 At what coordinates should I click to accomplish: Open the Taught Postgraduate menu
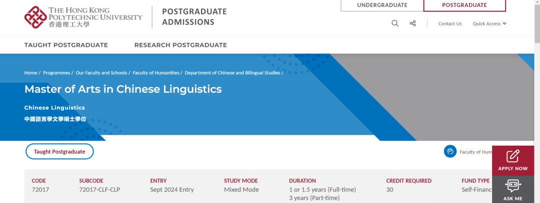66,45
